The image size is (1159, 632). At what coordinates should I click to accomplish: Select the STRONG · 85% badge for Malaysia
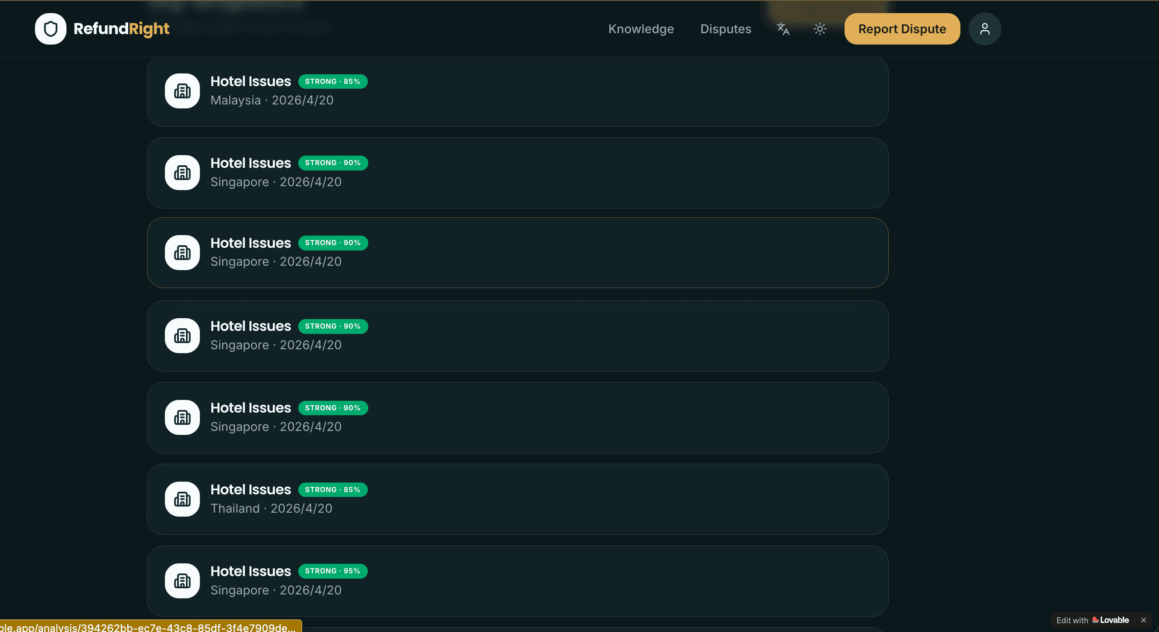pos(333,81)
